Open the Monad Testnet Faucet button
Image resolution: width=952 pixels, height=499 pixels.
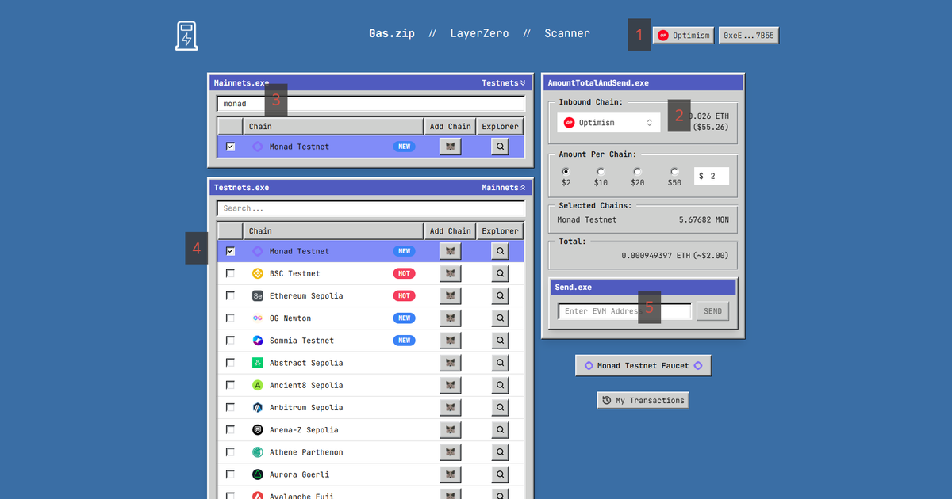click(x=643, y=365)
